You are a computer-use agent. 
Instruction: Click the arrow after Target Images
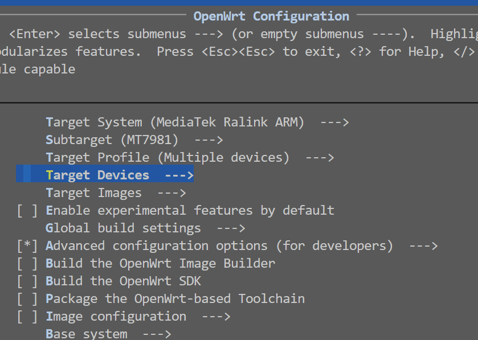pyautogui.click(x=172, y=193)
